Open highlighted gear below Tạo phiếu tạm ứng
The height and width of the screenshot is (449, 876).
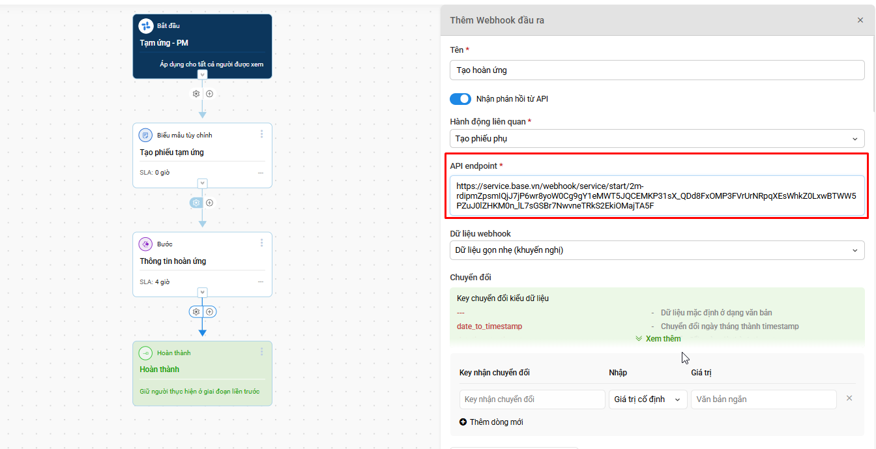(x=196, y=203)
